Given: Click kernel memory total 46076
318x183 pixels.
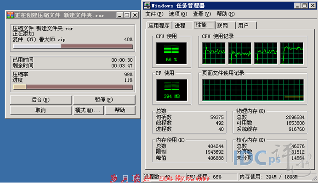Looking at the screenshot, I should 298,146.
